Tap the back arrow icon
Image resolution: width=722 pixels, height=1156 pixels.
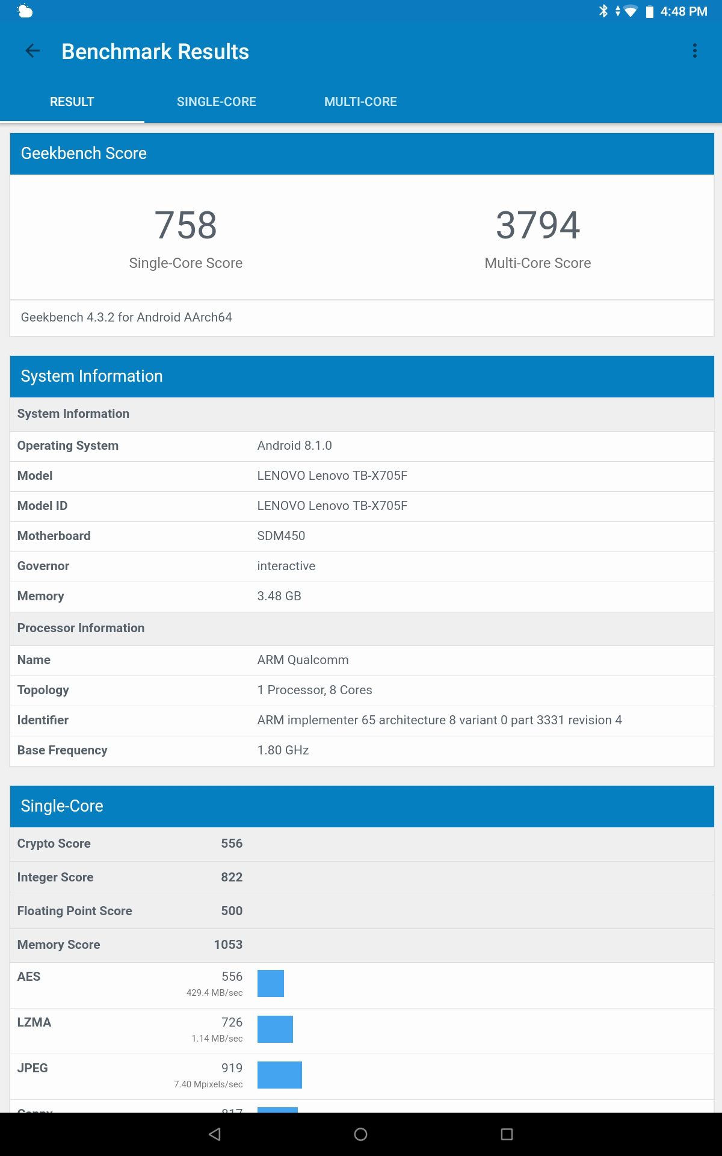[32, 52]
